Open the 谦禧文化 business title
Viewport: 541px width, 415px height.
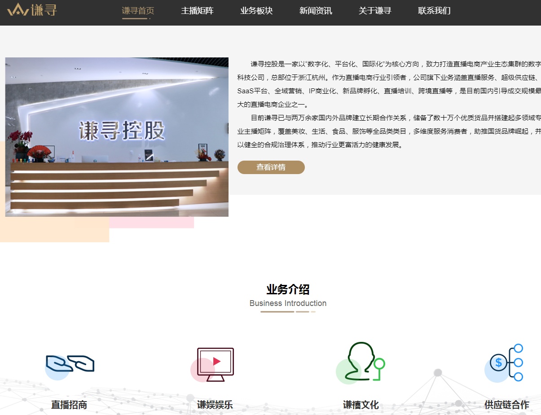[x=361, y=405]
